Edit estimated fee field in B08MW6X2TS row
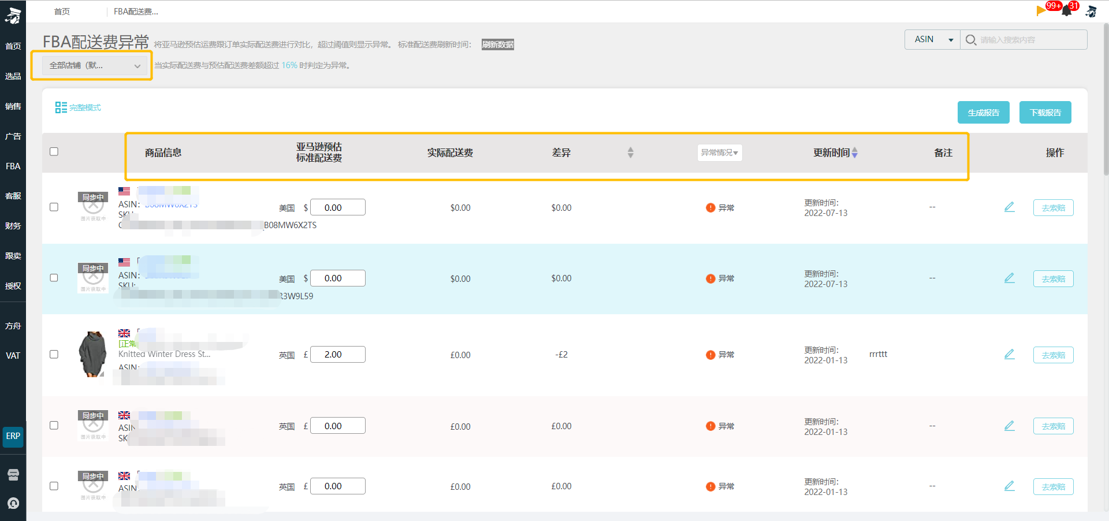 (338, 207)
